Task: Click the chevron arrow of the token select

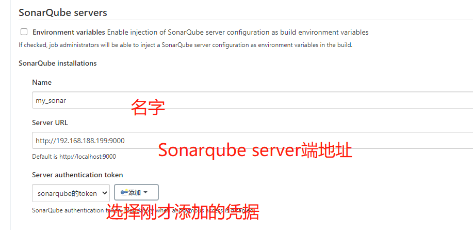Action: click(x=105, y=193)
